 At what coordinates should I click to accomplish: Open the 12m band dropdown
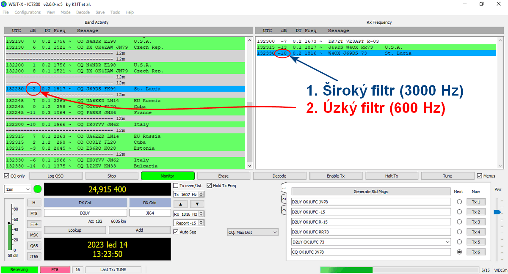(18, 189)
